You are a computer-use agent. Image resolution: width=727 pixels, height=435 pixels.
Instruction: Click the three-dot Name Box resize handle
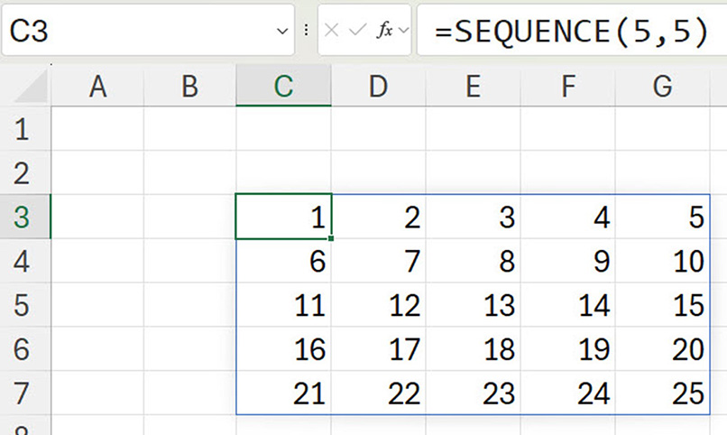(306, 30)
